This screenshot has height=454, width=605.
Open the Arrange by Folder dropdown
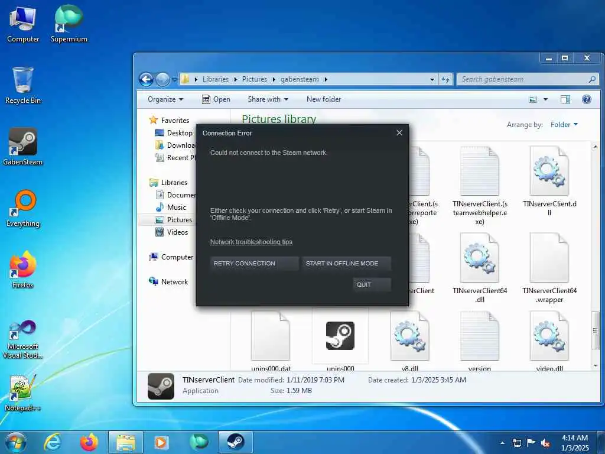point(564,124)
